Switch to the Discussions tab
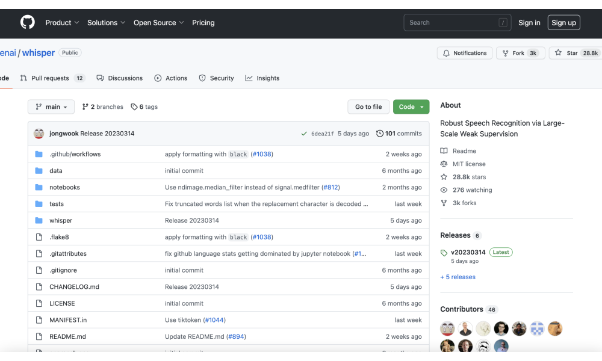Image resolution: width=602 pixels, height=361 pixels. [x=119, y=78]
